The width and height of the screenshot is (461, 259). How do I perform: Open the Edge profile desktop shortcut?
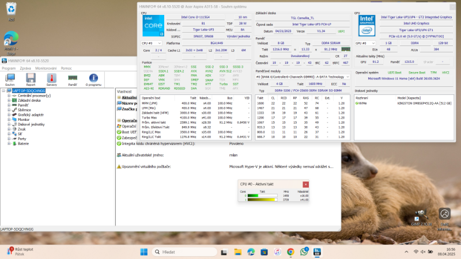[11, 43]
